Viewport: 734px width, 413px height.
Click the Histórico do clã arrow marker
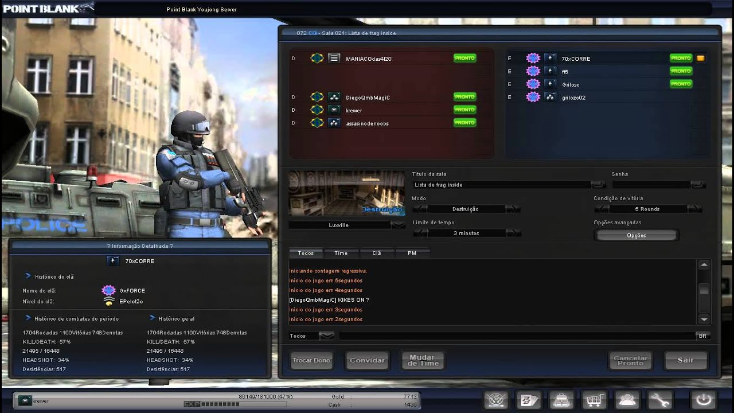(28, 276)
